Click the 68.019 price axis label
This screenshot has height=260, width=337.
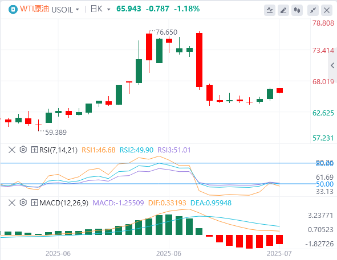323,81
